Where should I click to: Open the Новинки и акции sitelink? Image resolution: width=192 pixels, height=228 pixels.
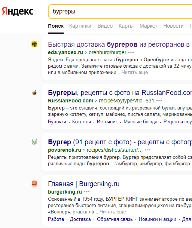[157, 219]
